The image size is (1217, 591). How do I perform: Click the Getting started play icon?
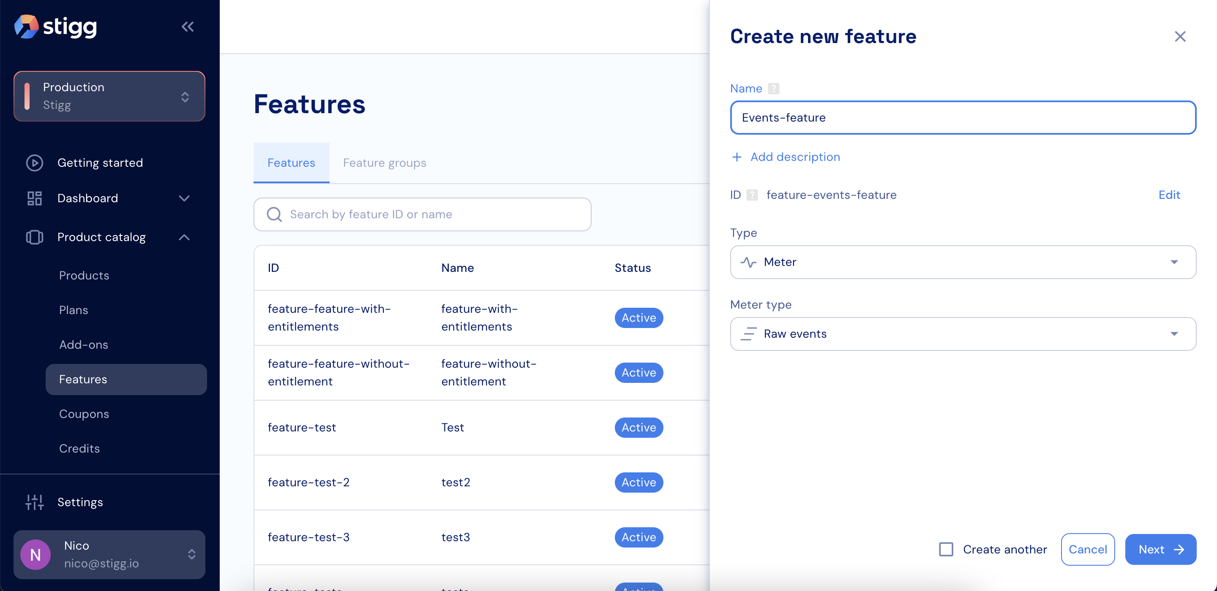coord(35,163)
